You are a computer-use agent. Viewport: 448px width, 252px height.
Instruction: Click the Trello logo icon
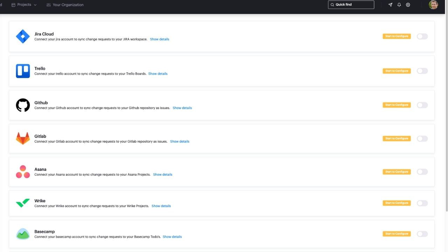point(23,71)
